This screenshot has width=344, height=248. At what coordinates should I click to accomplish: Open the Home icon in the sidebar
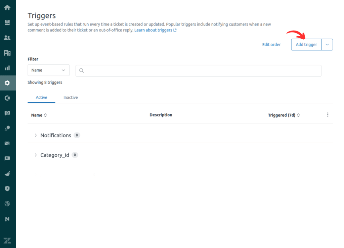coord(7,8)
